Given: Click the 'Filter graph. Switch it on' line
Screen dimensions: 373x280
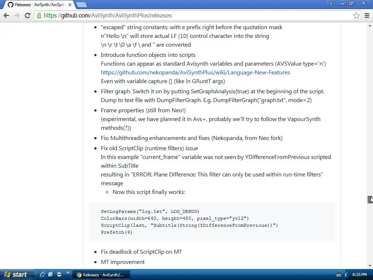Looking at the screenshot, I should [213, 92].
